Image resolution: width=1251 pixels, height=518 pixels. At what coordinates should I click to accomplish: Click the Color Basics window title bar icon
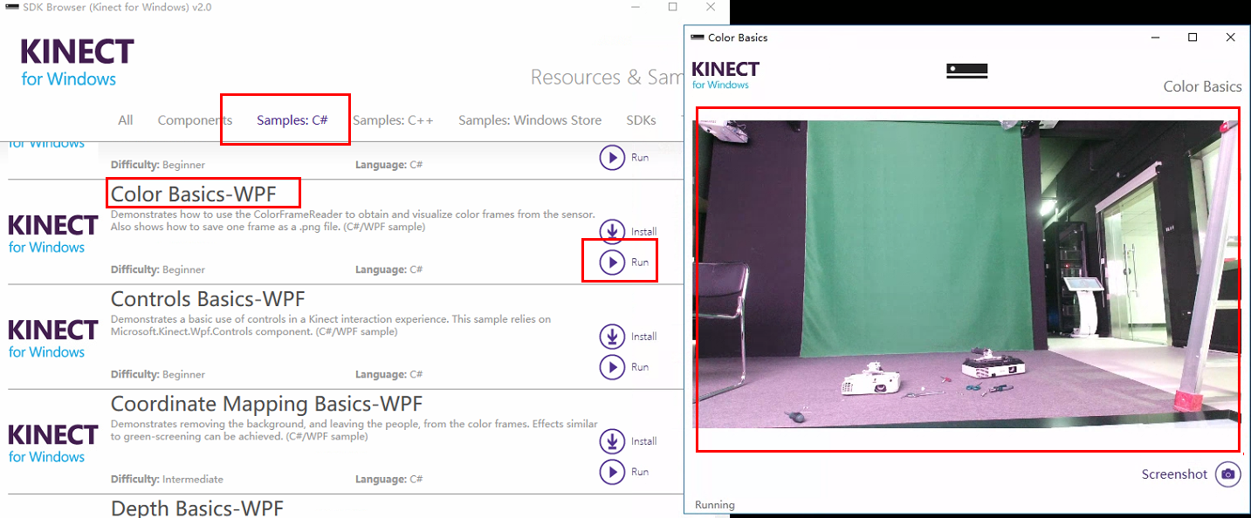[698, 37]
